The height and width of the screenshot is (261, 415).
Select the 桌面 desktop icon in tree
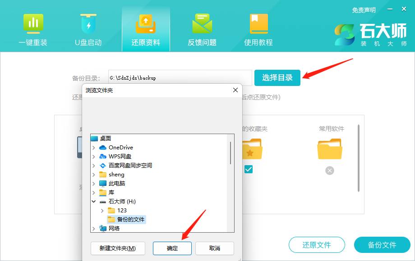(94, 138)
